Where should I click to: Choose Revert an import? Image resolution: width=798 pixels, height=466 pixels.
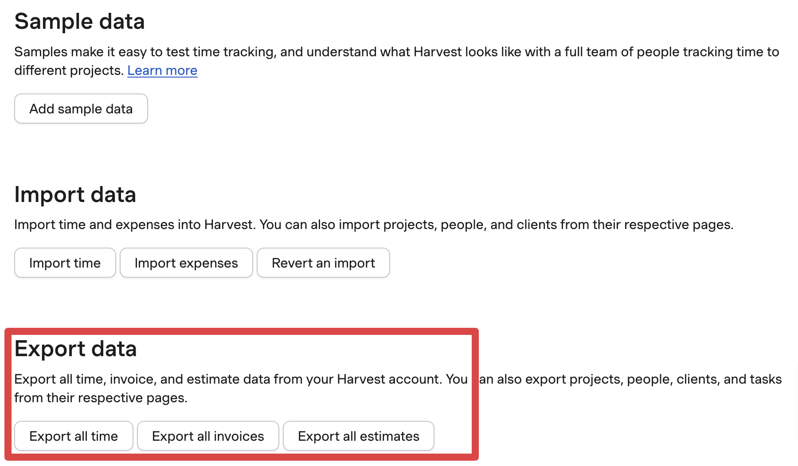pos(323,263)
